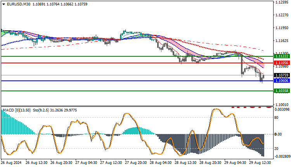The image size is (291, 167).
Task: Select the 27 Aug 20:30 time axis label
Action: tap(136, 163)
